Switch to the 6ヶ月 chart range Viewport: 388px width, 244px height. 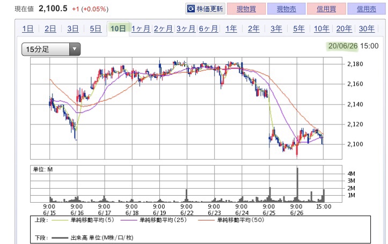pyautogui.click(x=208, y=28)
